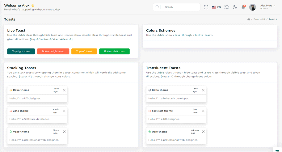Click the home breadcrumb icon
282x152 pixels.
point(249,19)
